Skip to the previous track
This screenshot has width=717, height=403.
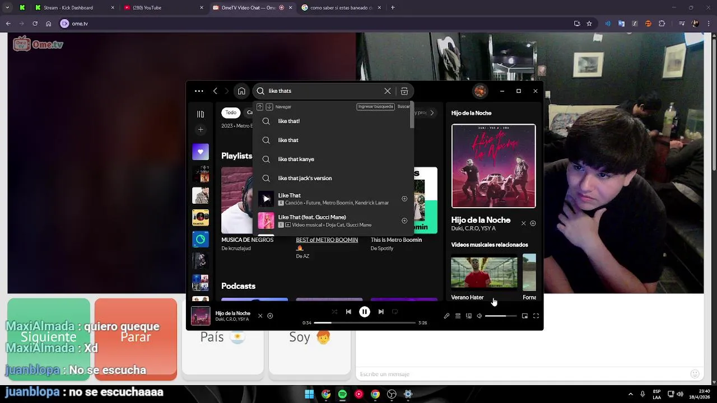point(348,312)
